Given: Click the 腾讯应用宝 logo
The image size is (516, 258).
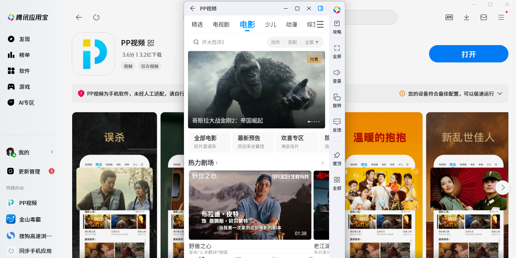Looking at the screenshot, I should (x=28, y=17).
